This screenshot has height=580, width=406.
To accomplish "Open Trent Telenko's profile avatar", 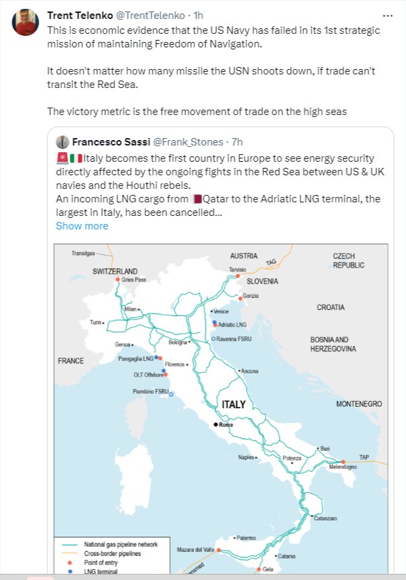I will click(26, 22).
